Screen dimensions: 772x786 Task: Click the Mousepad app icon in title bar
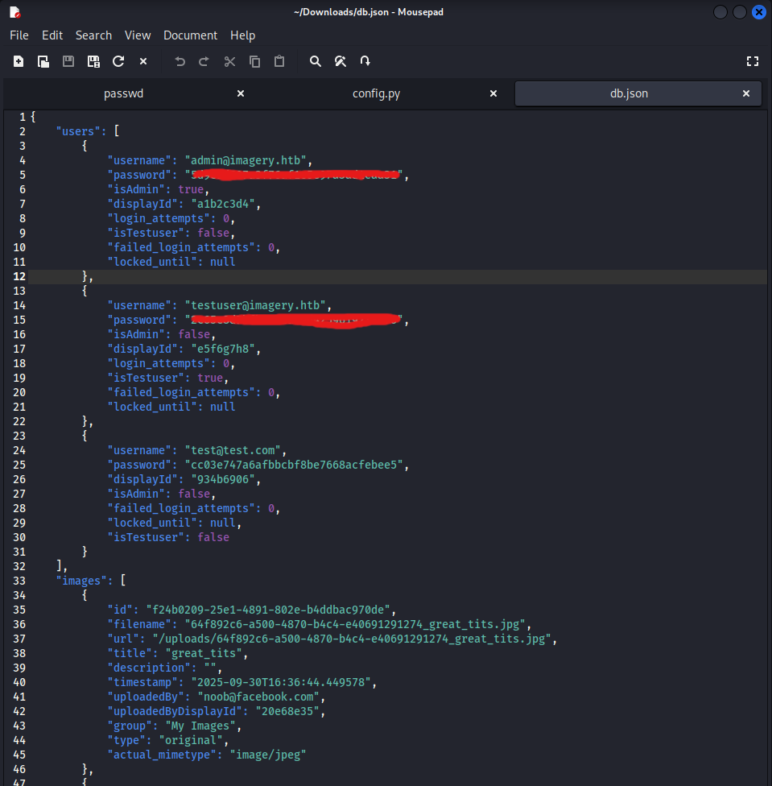pos(15,12)
